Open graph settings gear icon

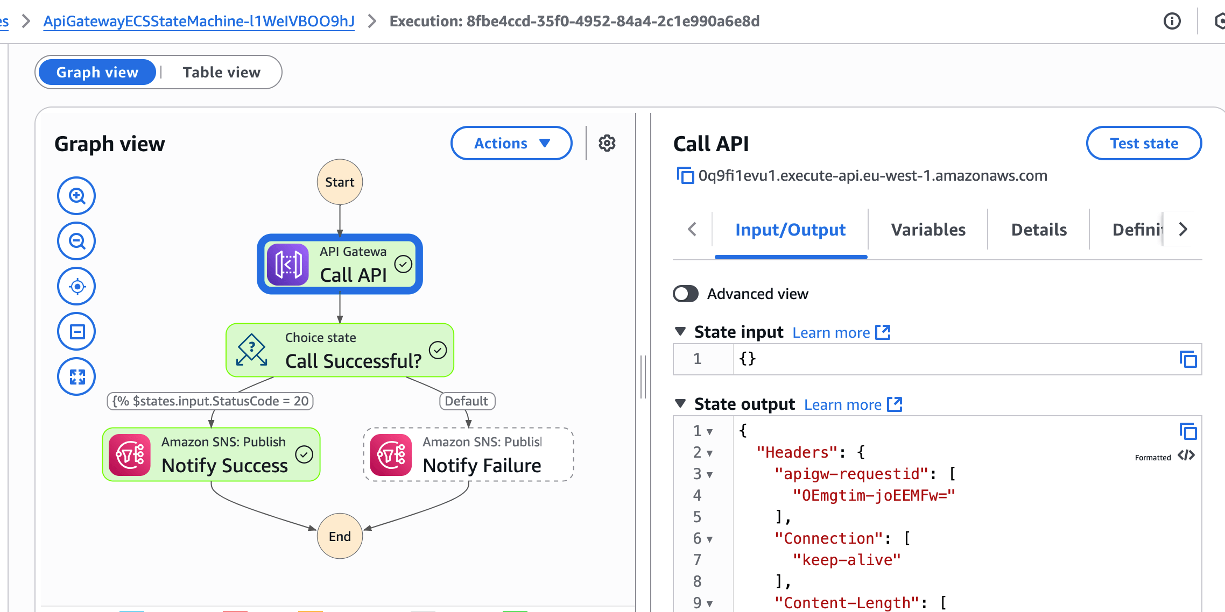[x=607, y=143]
